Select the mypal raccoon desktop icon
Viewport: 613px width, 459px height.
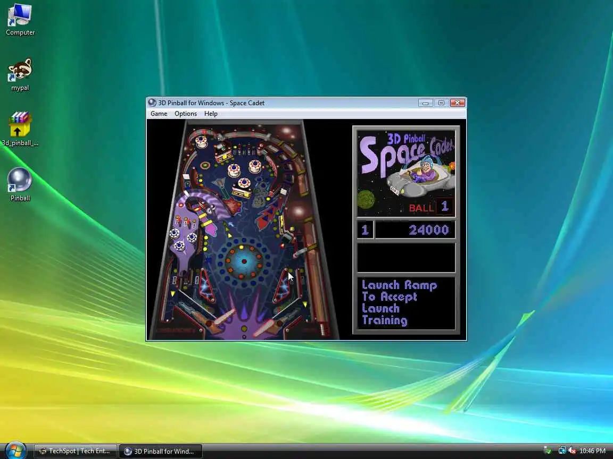20,74
